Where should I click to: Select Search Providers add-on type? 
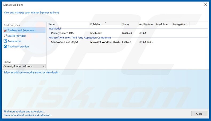[17, 36]
